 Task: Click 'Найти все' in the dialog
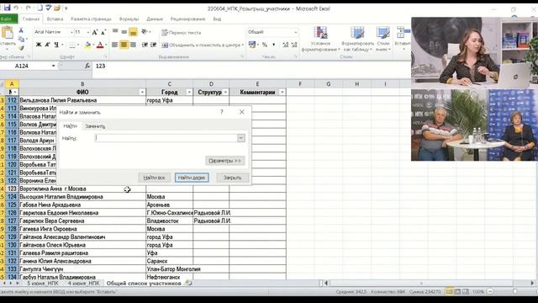pos(154,178)
